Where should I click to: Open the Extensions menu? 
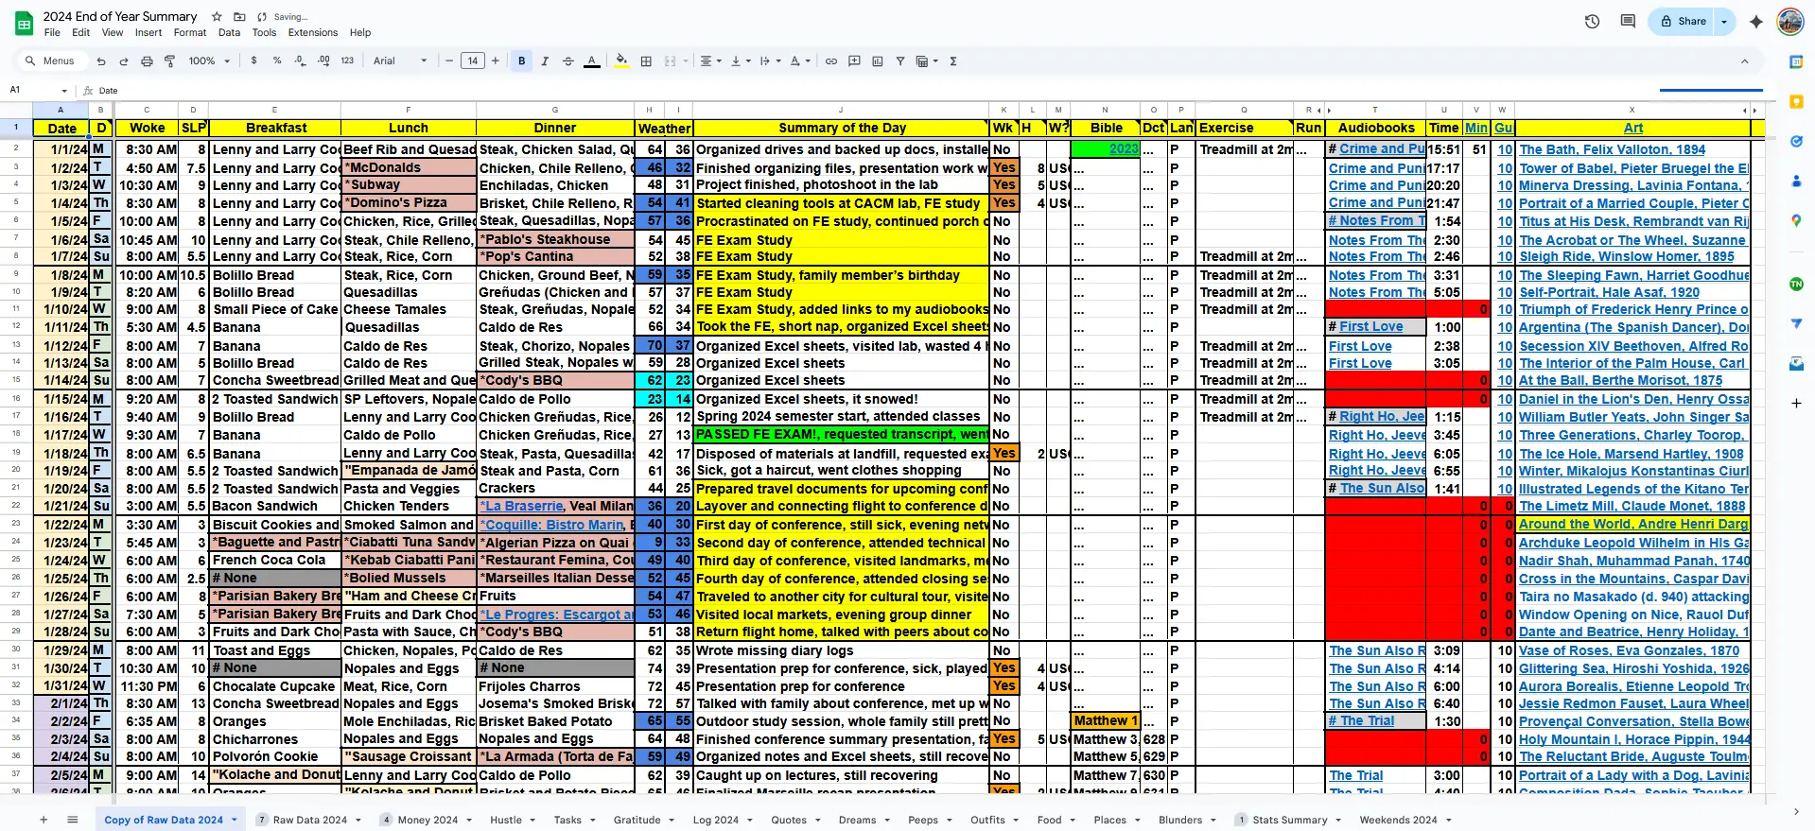(313, 32)
